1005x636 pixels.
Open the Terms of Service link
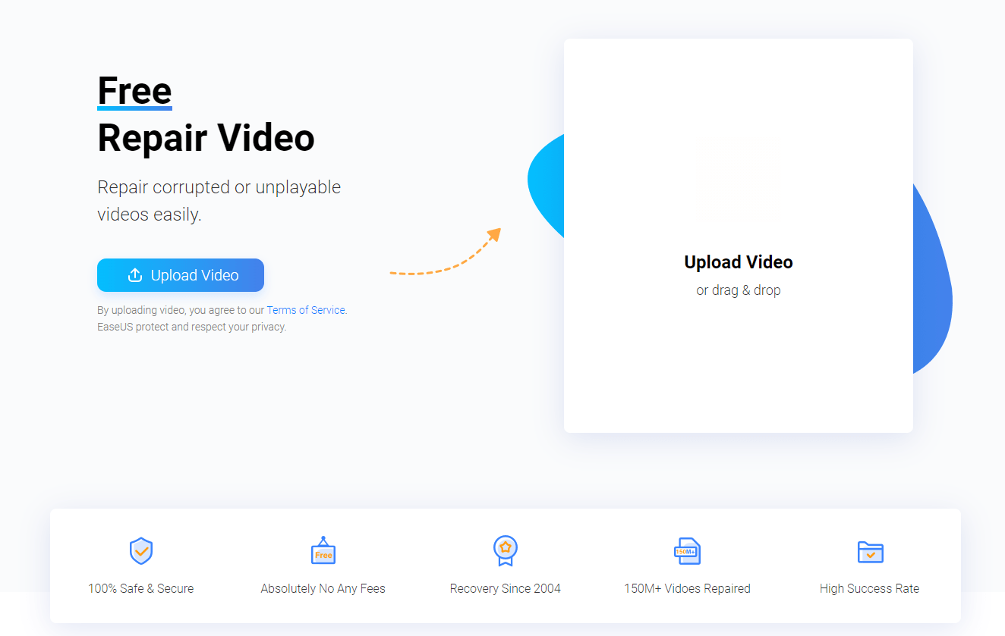pos(306,310)
